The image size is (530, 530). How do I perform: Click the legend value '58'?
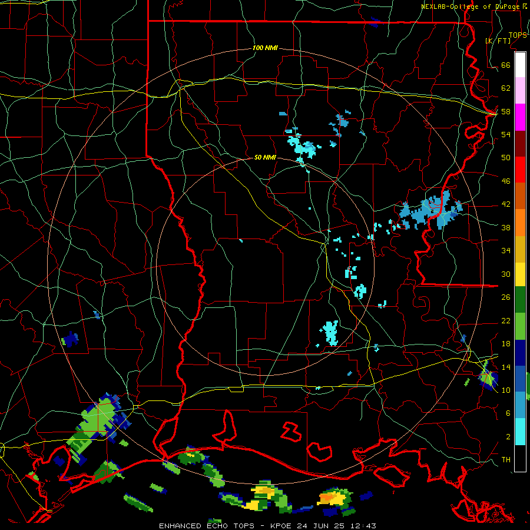tap(506, 111)
